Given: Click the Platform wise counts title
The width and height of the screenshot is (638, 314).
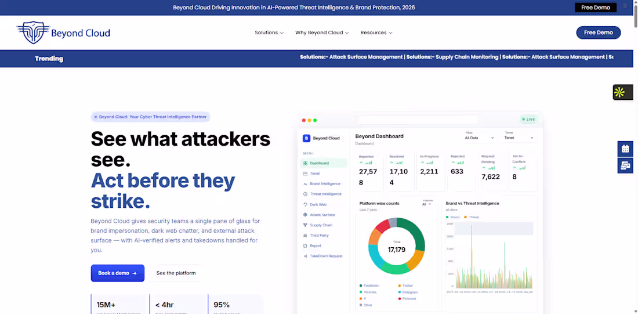Looking at the screenshot, I should [379, 203].
